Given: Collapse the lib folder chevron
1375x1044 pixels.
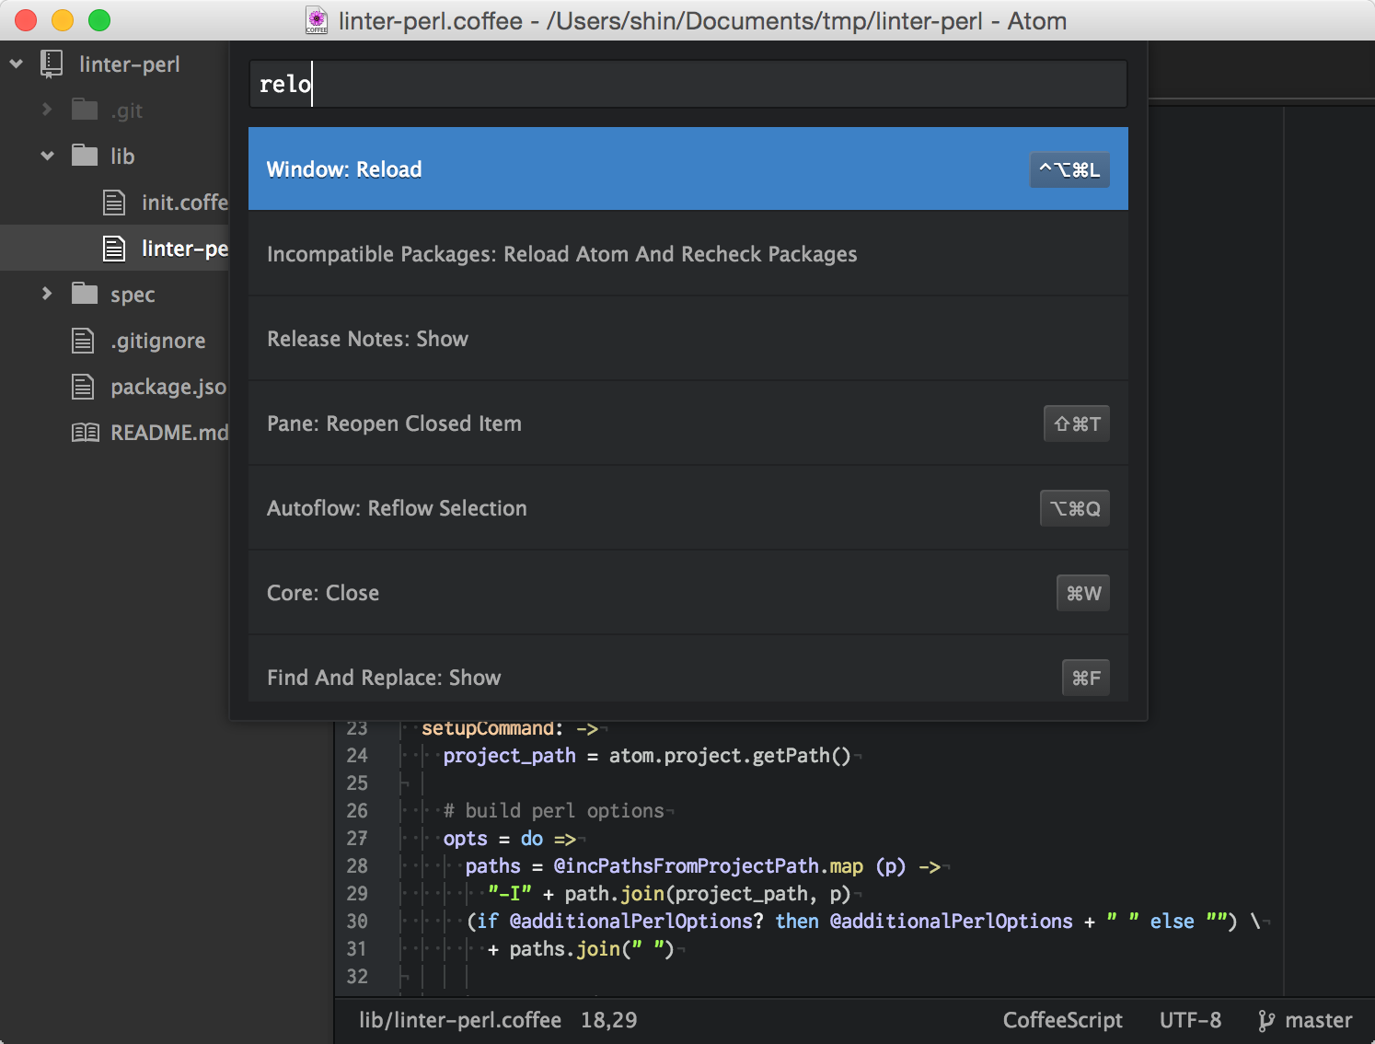Looking at the screenshot, I should tap(47, 156).
